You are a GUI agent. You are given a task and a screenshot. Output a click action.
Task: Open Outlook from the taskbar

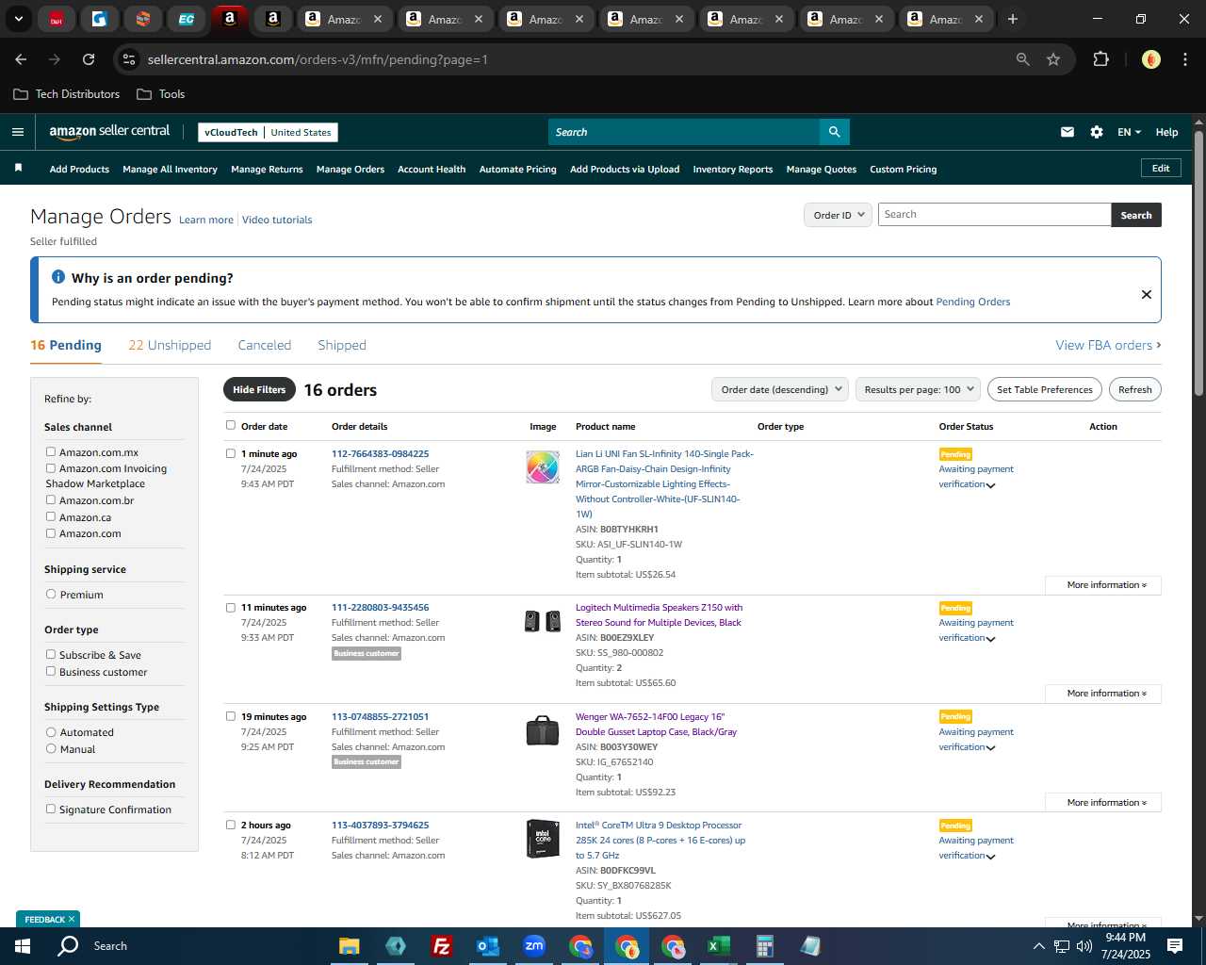(x=487, y=946)
